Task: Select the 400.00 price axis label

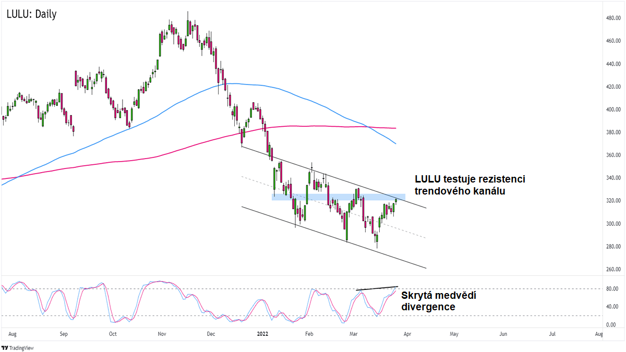Action: coord(612,110)
